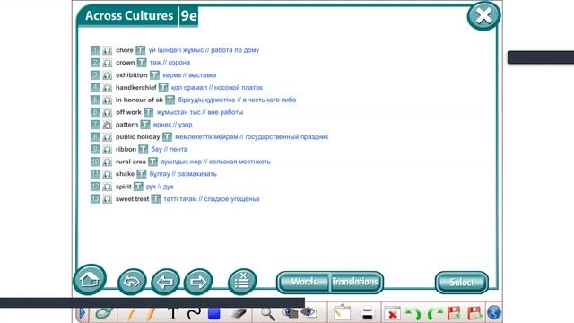
Task: Go to the home screen button
Action: (90, 280)
